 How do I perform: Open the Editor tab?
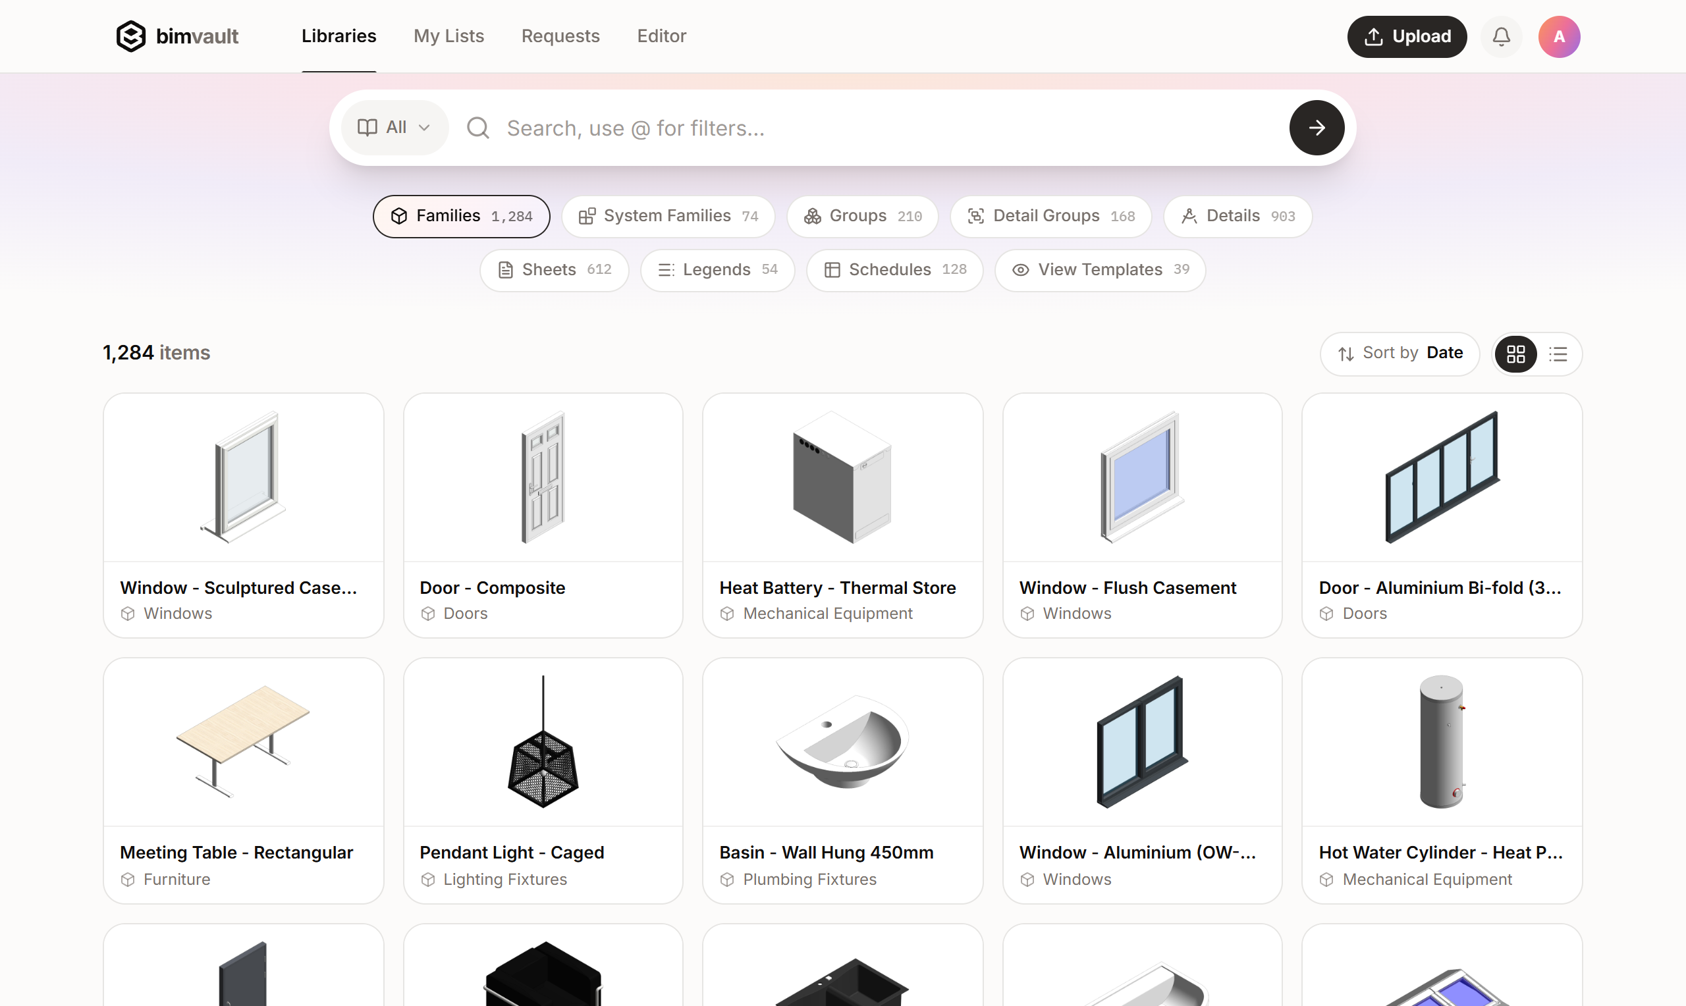click(x=661, y=36)
